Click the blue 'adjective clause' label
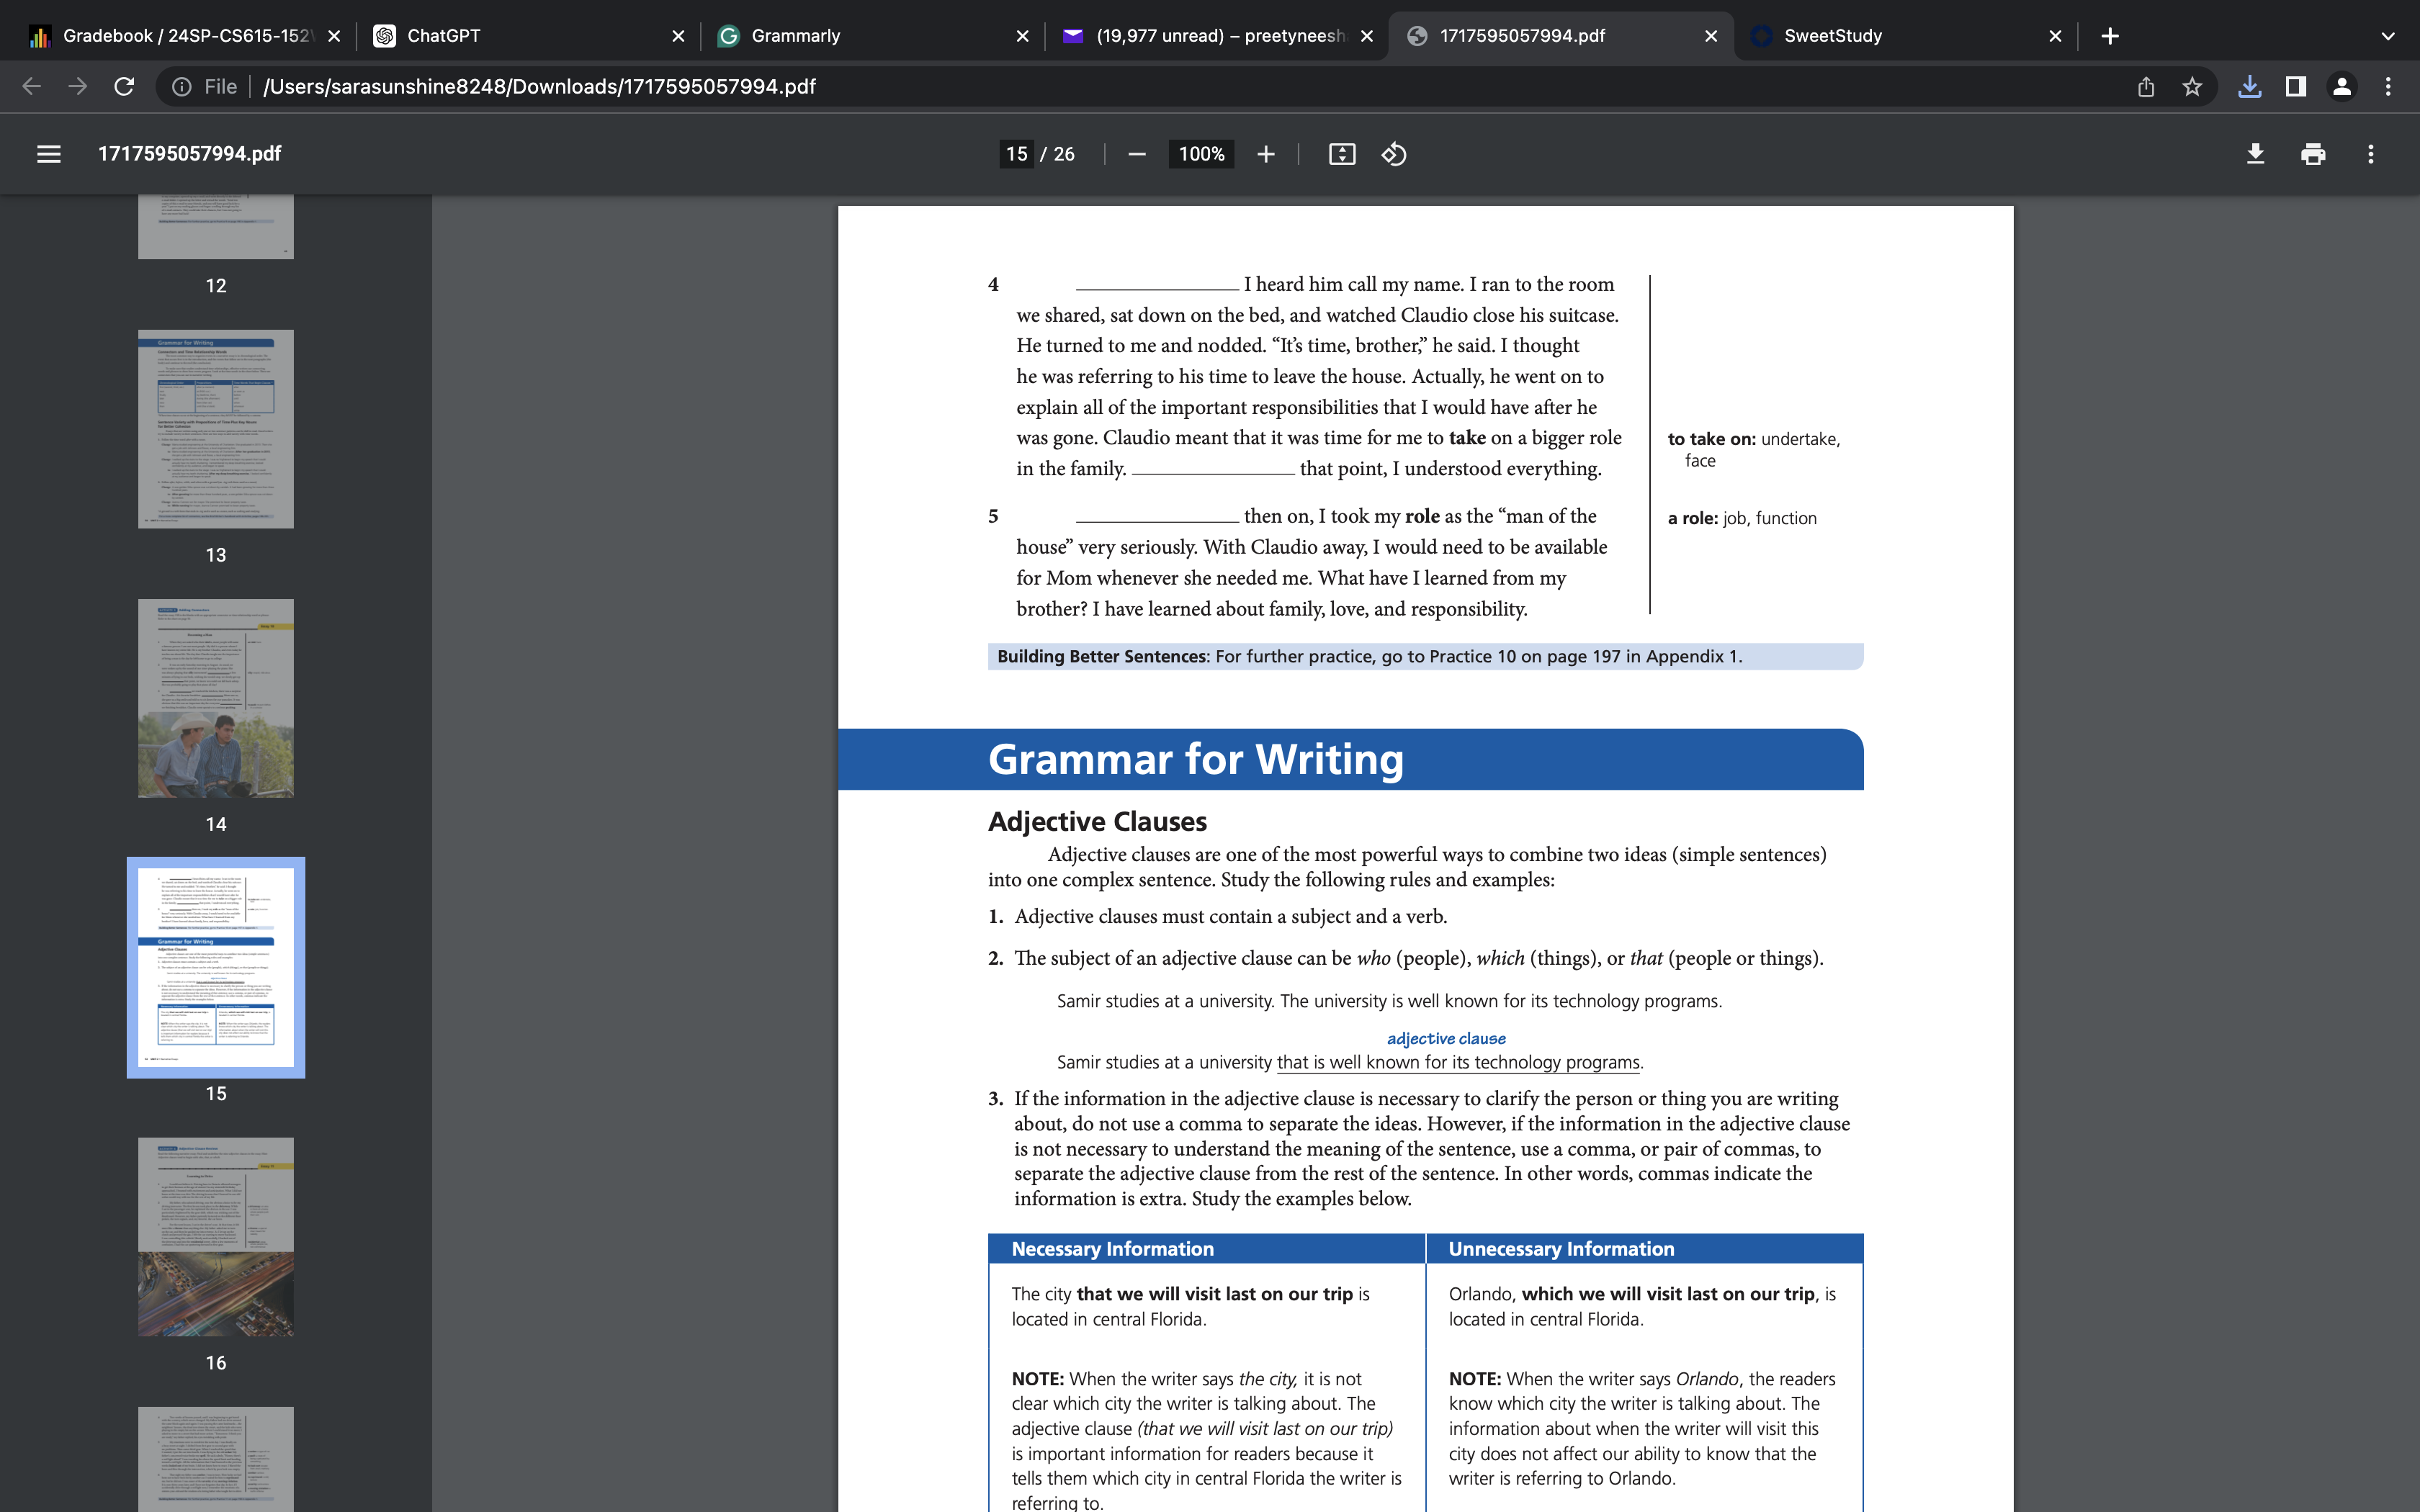 1446,1039
